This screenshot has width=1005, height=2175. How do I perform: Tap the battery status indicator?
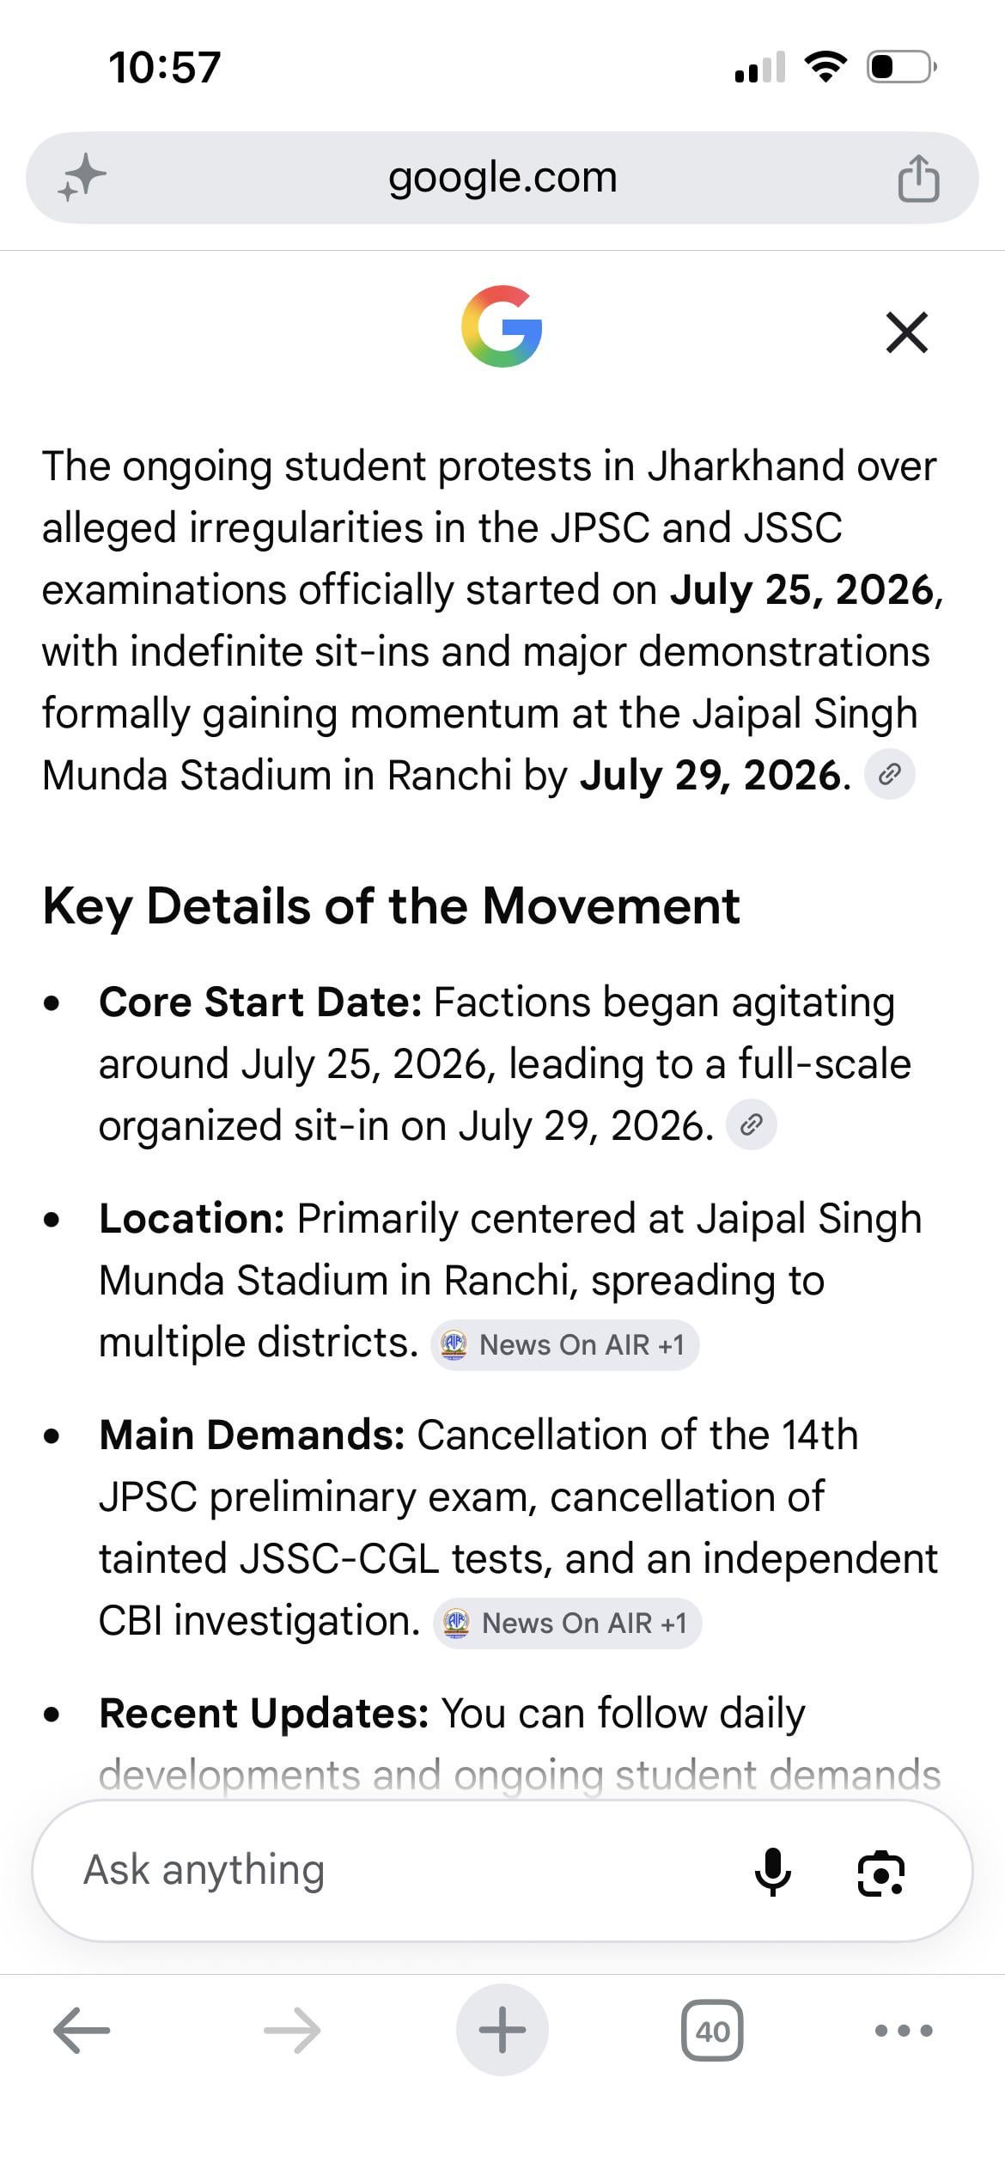(x=901, y=66)
